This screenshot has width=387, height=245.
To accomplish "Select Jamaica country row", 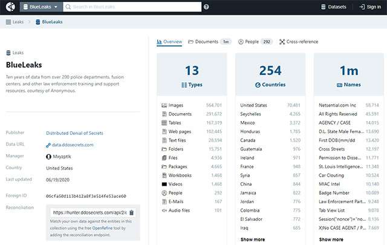I will click(x=270, y=193).
